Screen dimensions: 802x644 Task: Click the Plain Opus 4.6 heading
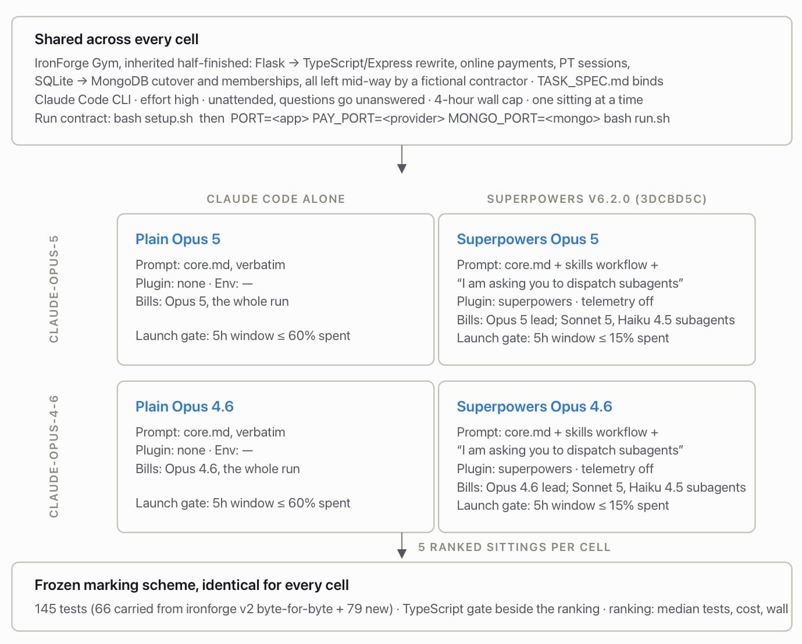pyautogui.click(x=184, y=406)
